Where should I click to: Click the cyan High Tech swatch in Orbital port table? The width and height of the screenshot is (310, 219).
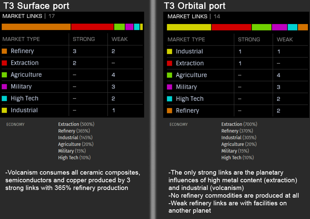(170, 98)
